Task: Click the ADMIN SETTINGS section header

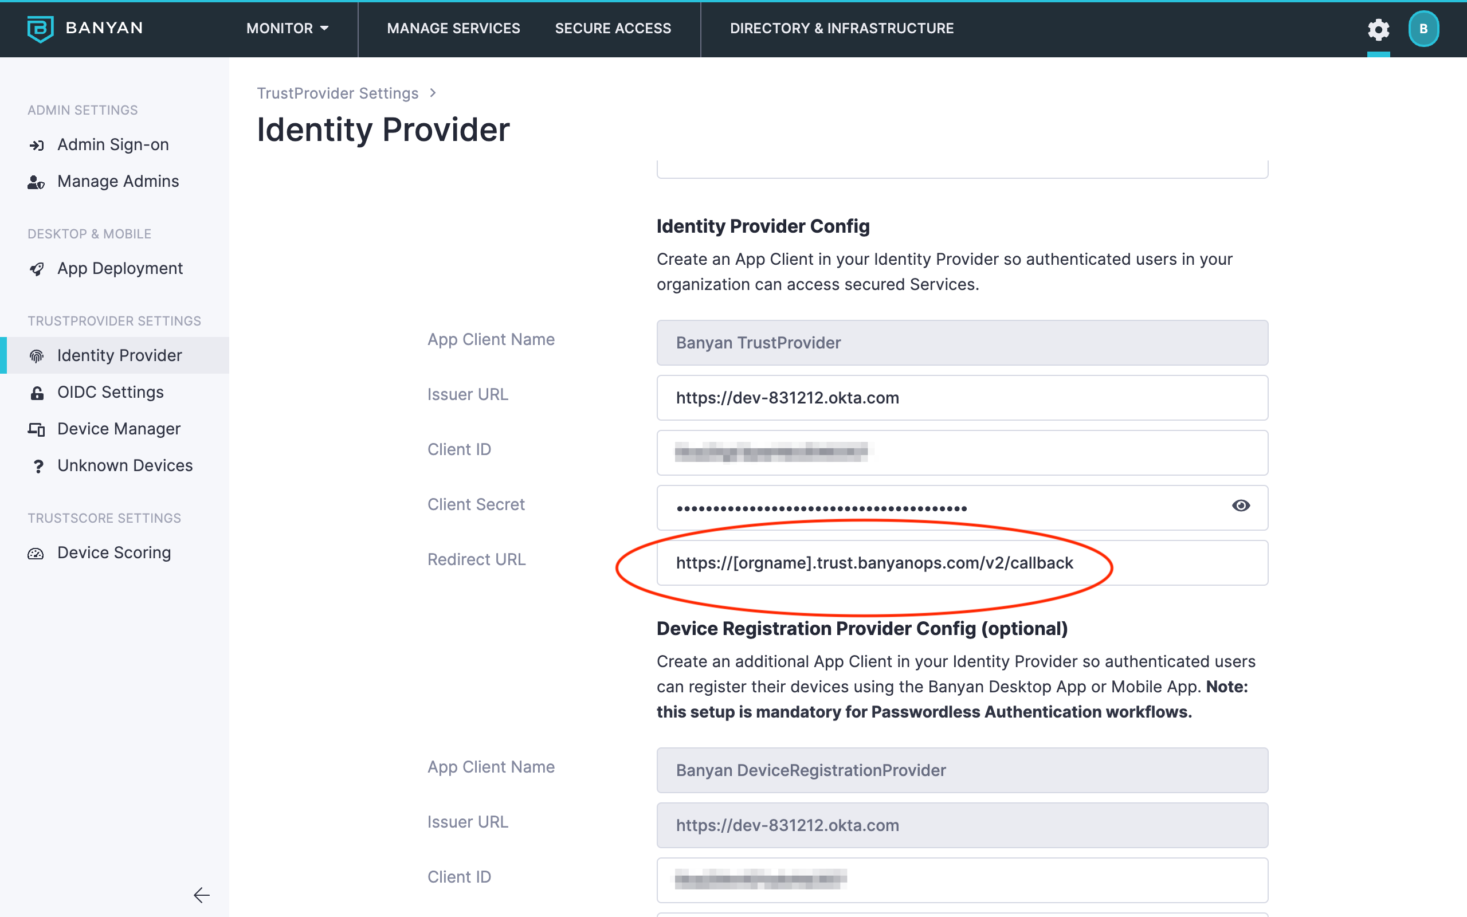Action: pos(83,111)
